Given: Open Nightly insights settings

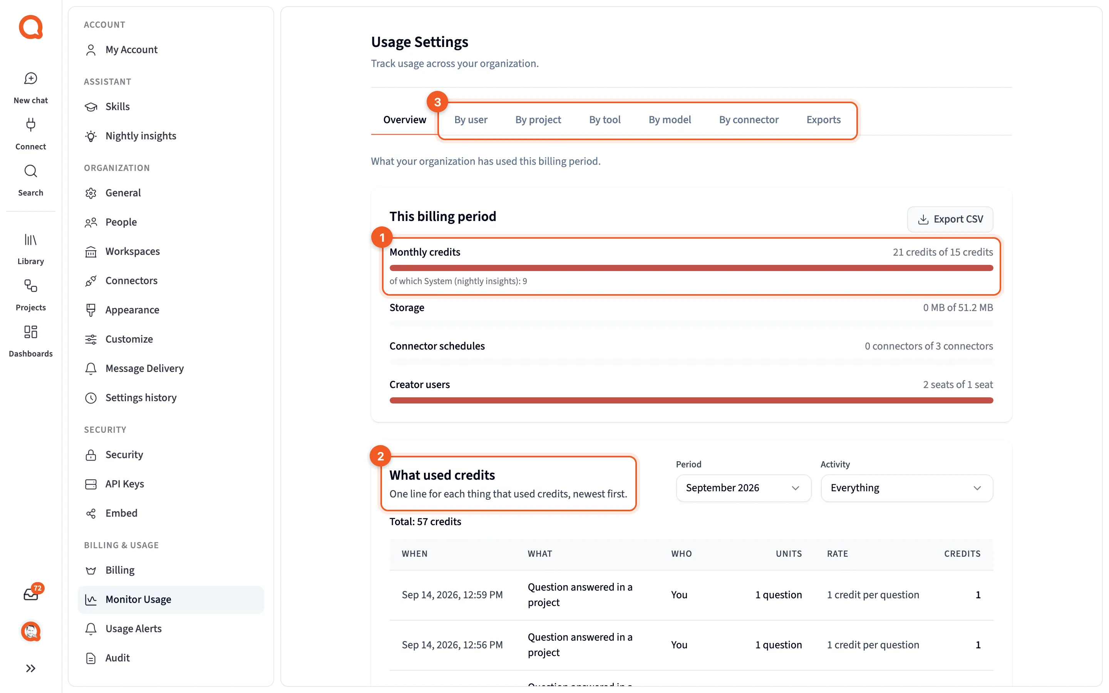Looking at the screenshot, I should (171, 136).
